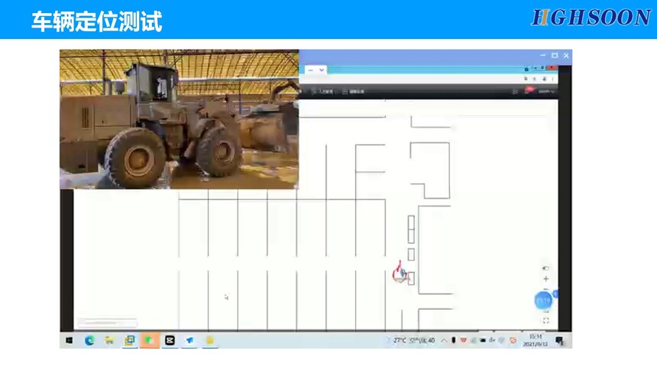Expand the browser tab dropdown chevron

tap(322, 70)
